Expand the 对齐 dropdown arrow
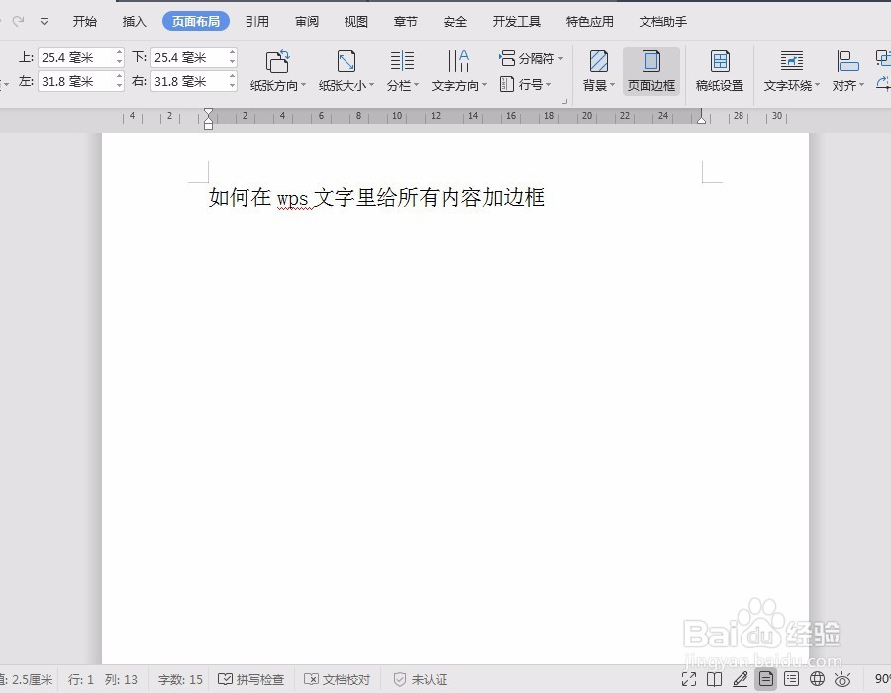 (862, 86)
